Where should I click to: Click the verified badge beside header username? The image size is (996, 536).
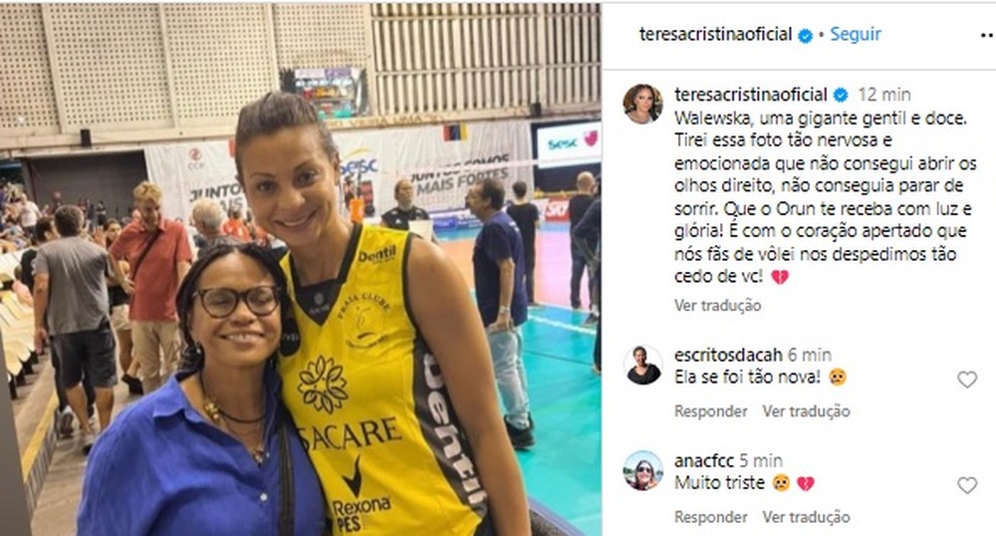805,36
